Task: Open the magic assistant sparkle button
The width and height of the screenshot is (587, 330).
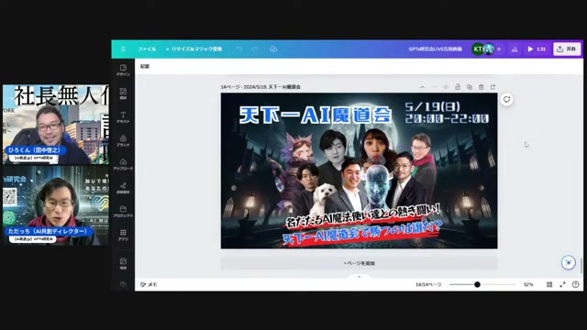Action: click(x=569, y=263)
